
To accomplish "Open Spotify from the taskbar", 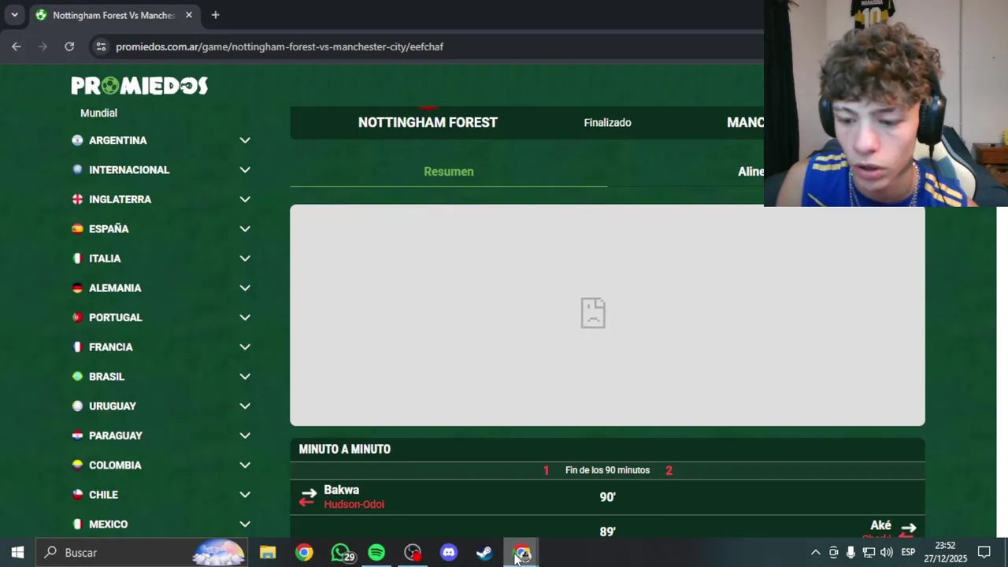I will tap(376, 553).
